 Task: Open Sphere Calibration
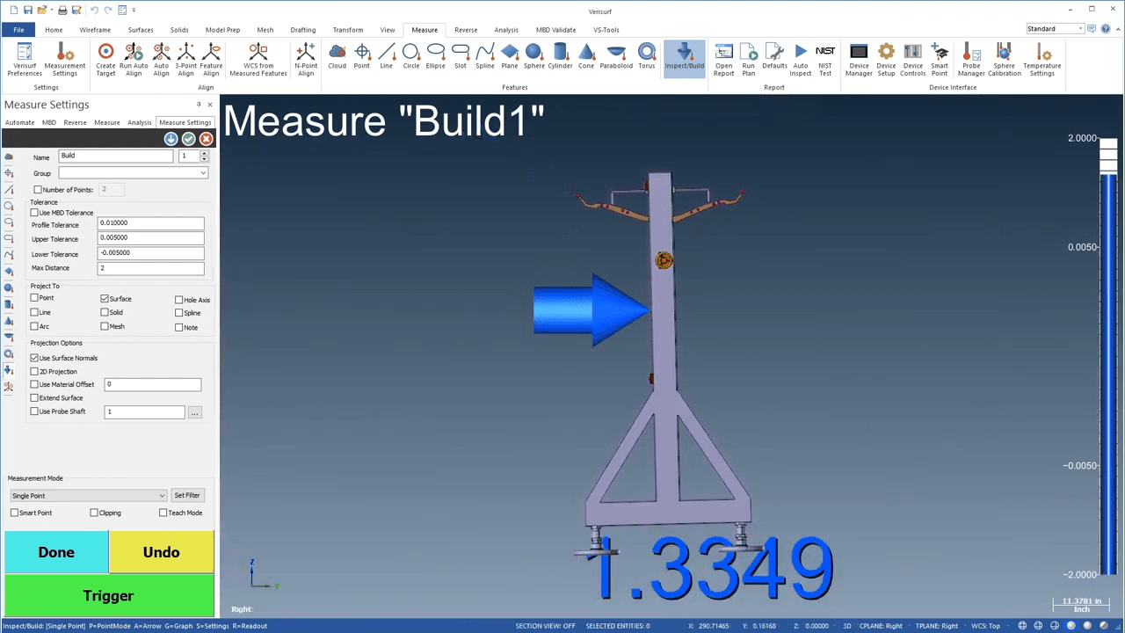point(1005,59)
